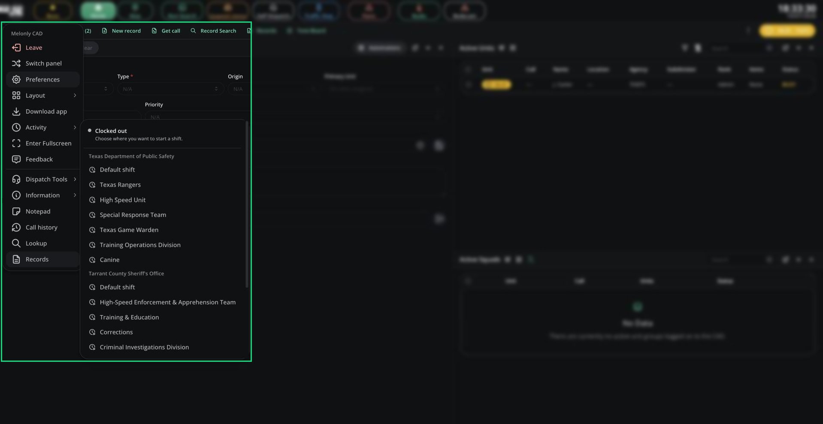Click the Canine shift clock icon
This screenshot has width=823, height=424.
click(x=92, y=260)
